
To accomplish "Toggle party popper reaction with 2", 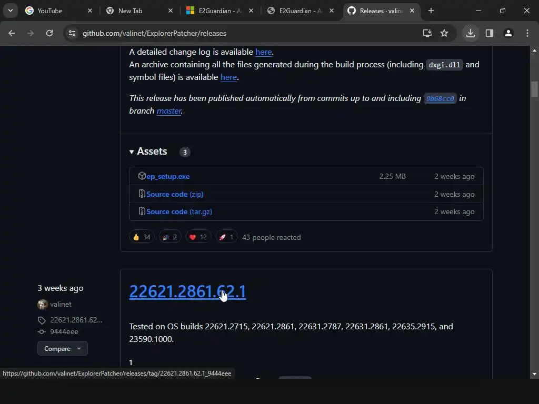I will click(170, 237).
